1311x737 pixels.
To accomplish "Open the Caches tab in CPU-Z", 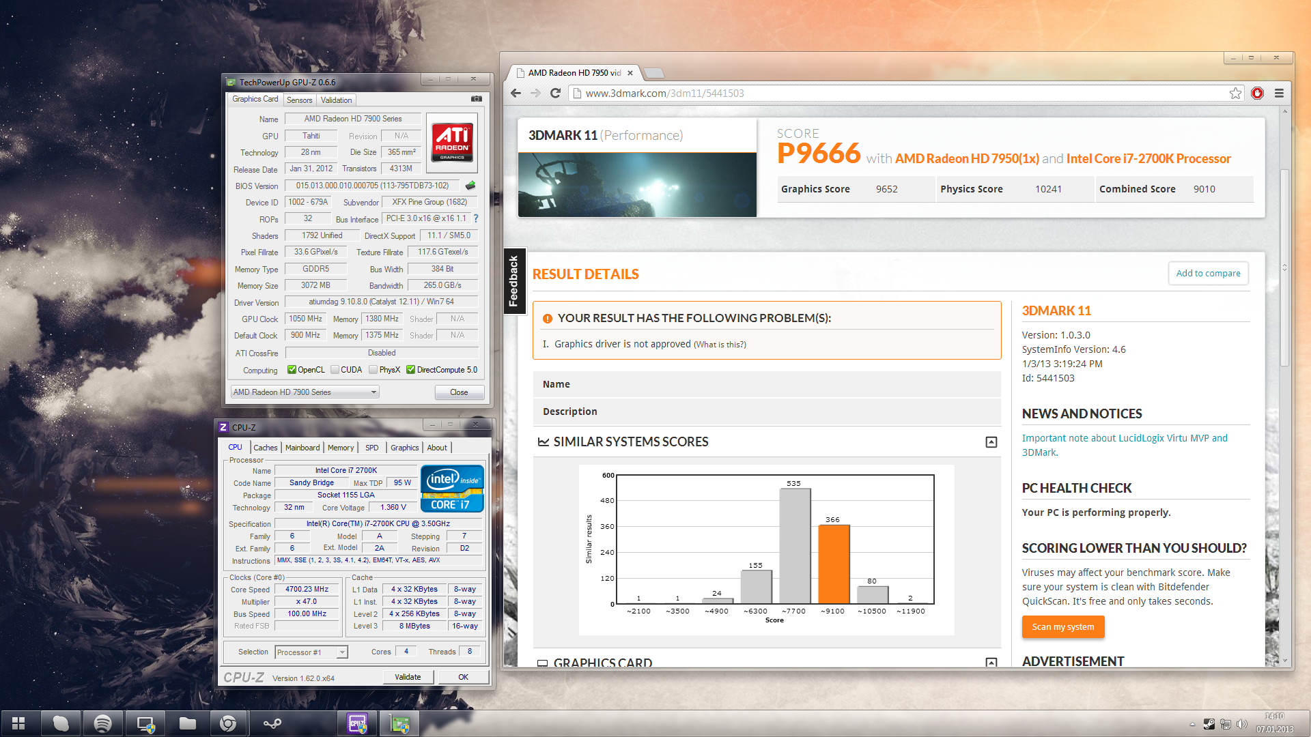I will tap(265, 448).
